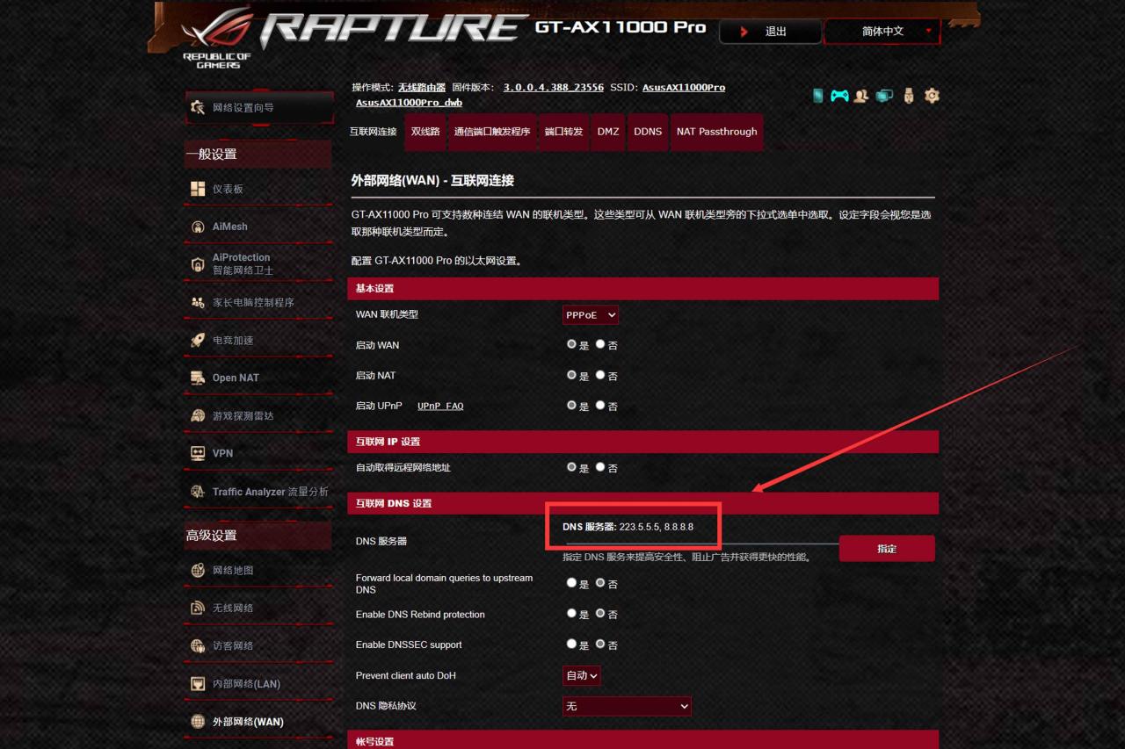Click the 无线路由器 operation mode link
This screenshot has width=1125, height=749.
coord(422,88)
